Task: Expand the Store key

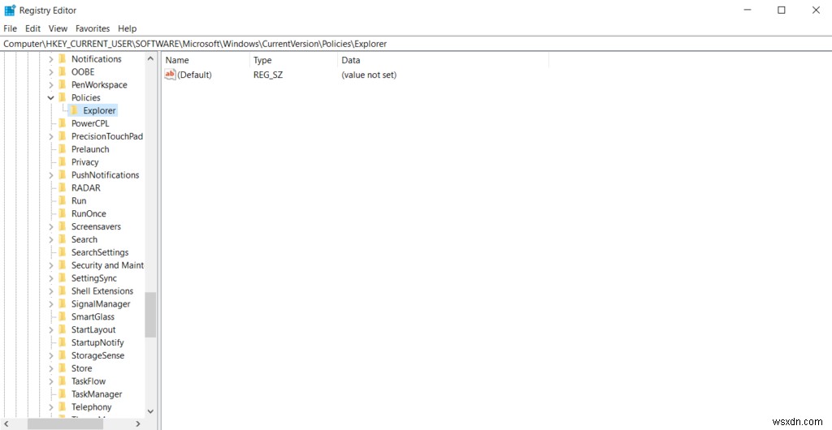Action: pyautogui.click(x=51, y=368)
